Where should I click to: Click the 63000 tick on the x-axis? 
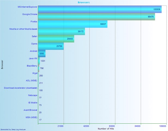[x=115, y=126]
